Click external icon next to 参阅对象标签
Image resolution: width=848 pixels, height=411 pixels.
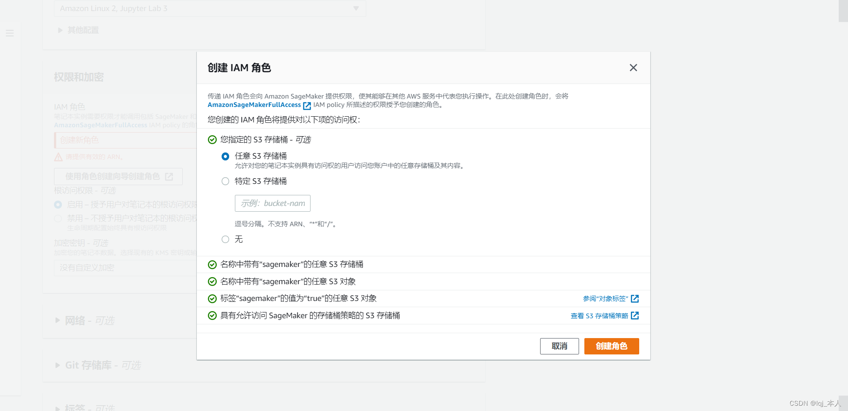coord(635,299)
